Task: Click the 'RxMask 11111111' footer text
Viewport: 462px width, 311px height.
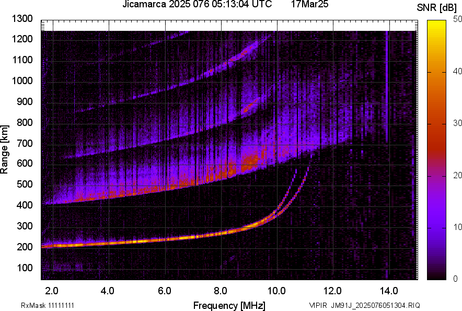Action: coord(48,305)
